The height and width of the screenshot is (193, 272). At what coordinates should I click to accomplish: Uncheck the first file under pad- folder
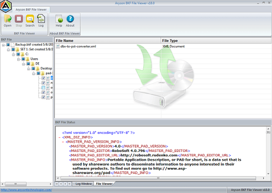pyautogui.click(x=43, y=78)
